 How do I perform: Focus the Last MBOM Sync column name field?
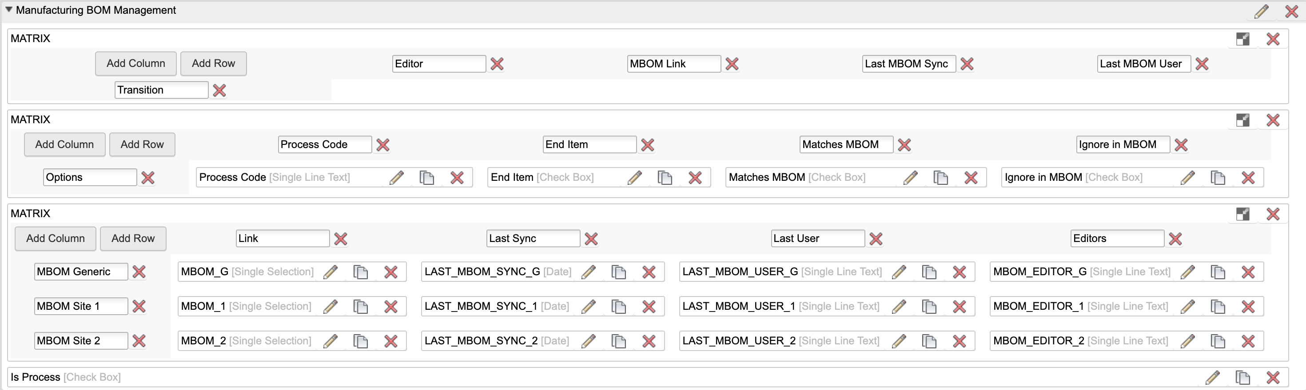tap(908, 64)
